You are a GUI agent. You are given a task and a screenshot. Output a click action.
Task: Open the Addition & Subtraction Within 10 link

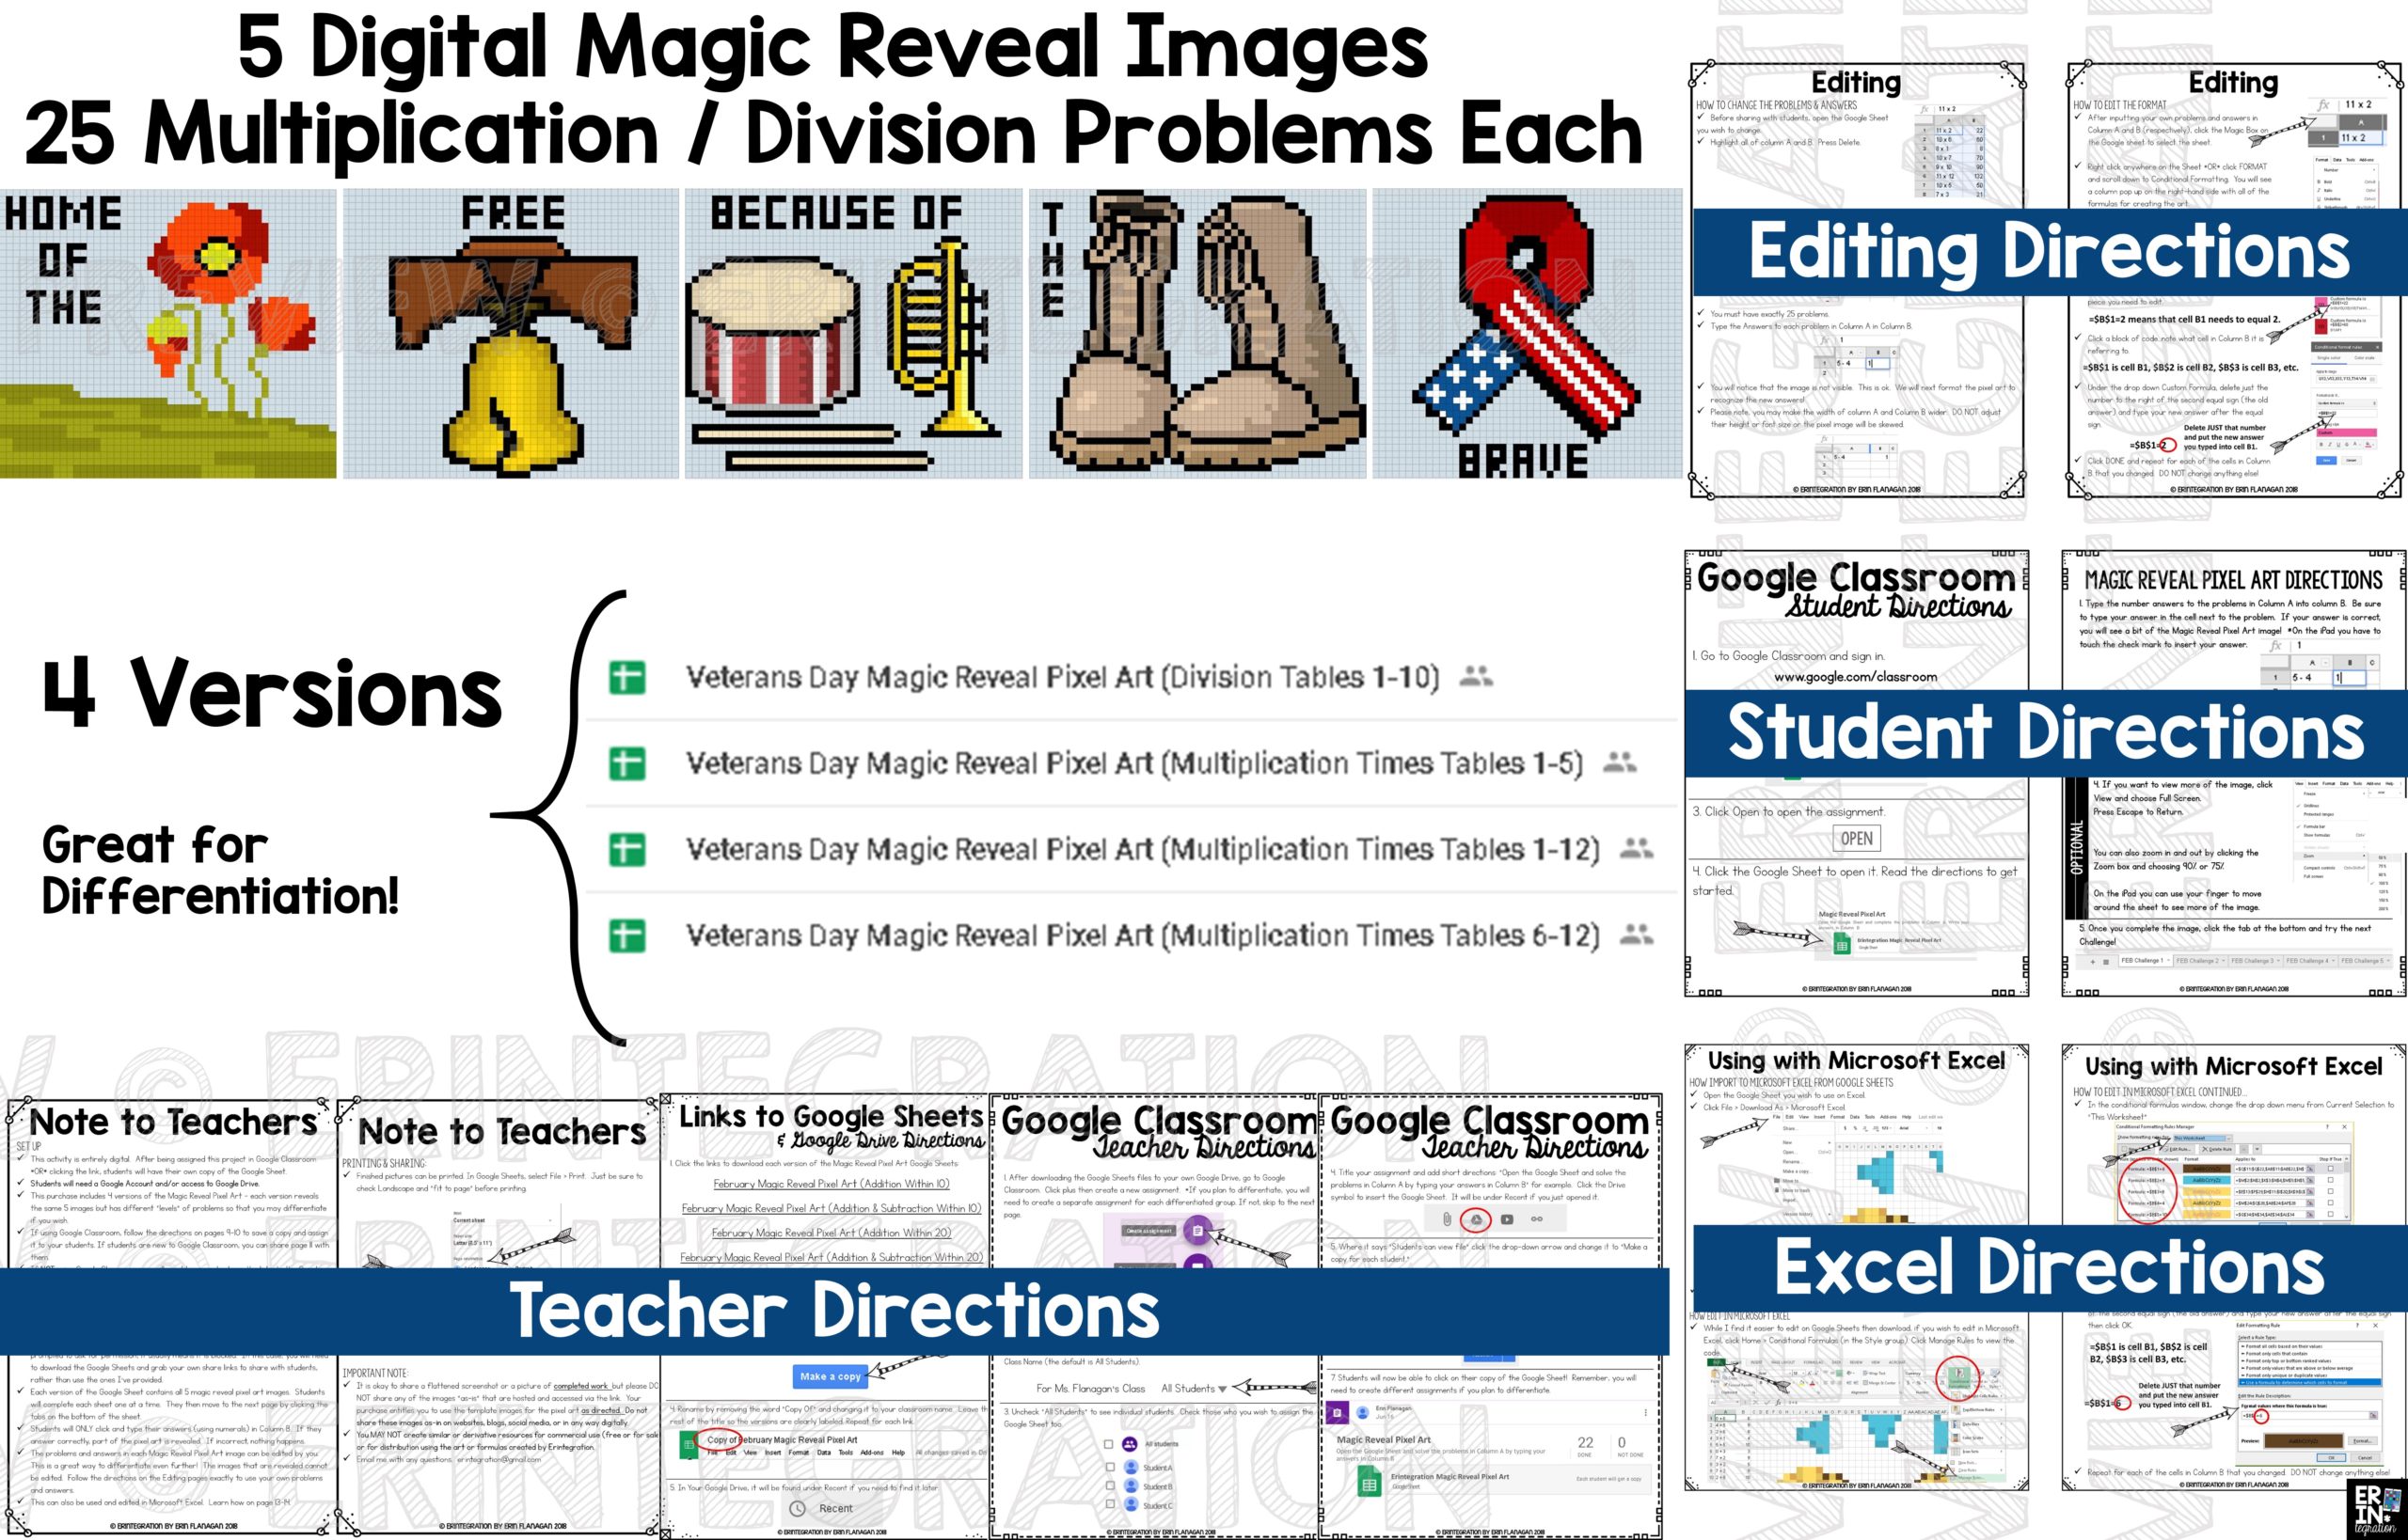click(x=832, y=1208)
